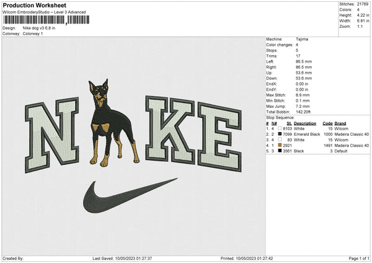Click the Height value '4.22 in'
The width and height of the screenshot is (372, 263).
[363, 15]
